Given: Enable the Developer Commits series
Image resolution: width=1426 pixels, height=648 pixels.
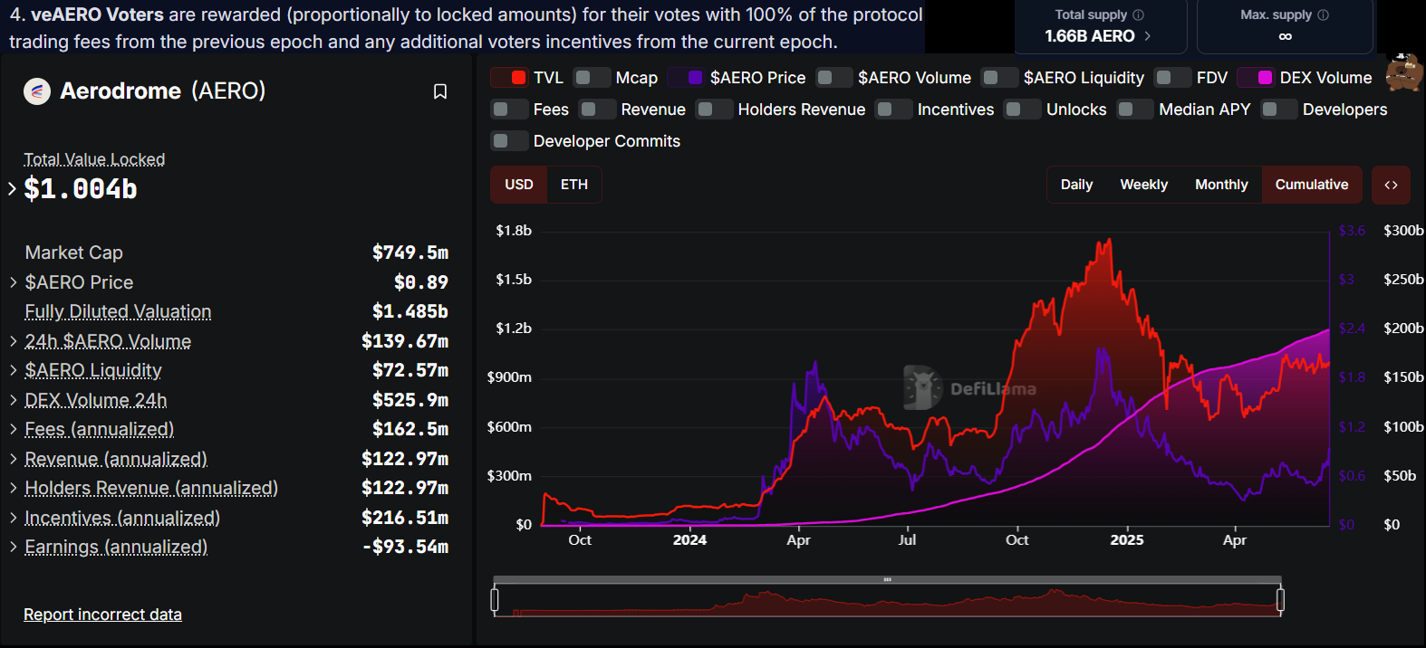Looking at the screenshot, I should [x=509, y=141].
